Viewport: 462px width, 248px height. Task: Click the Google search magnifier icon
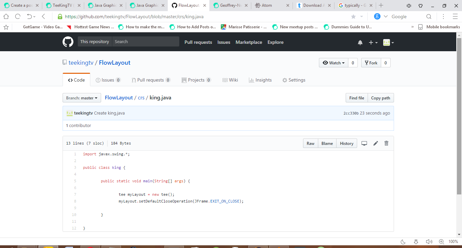click(429, 17)
